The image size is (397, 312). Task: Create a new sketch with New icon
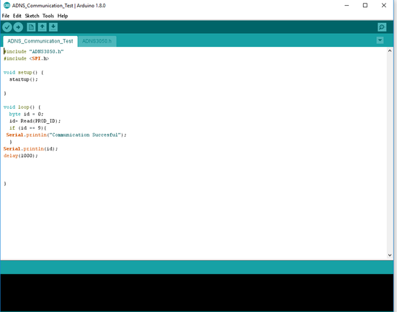coord(31,27)
